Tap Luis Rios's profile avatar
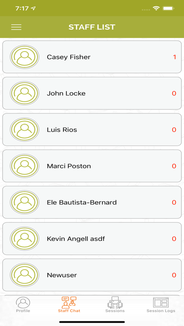 (x=24, y=130)
